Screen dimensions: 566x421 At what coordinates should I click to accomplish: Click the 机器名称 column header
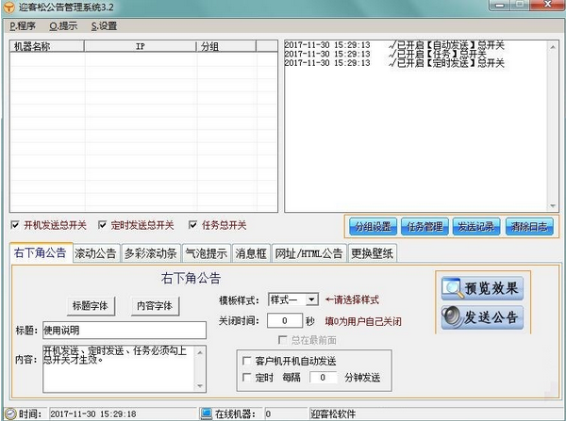click(47, 46)
